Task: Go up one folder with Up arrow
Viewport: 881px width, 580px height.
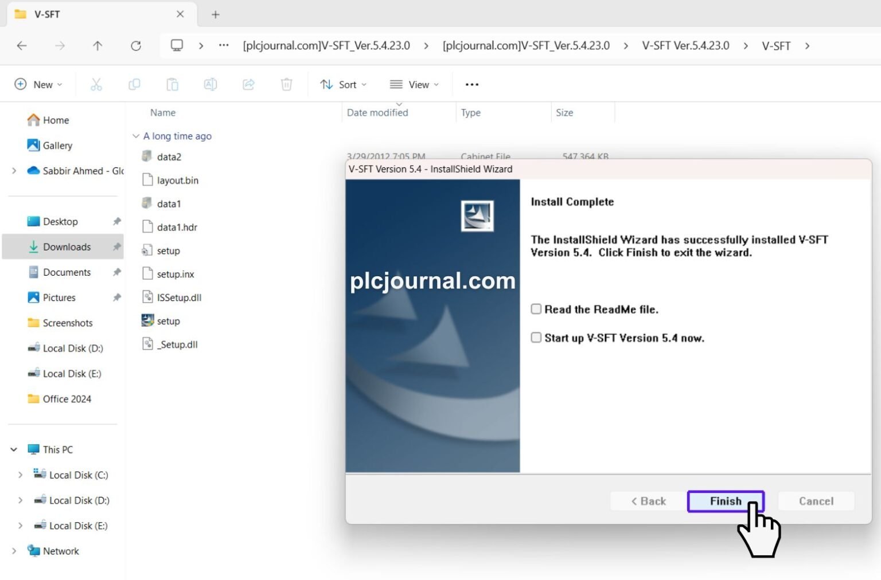Action: [98, 46]
